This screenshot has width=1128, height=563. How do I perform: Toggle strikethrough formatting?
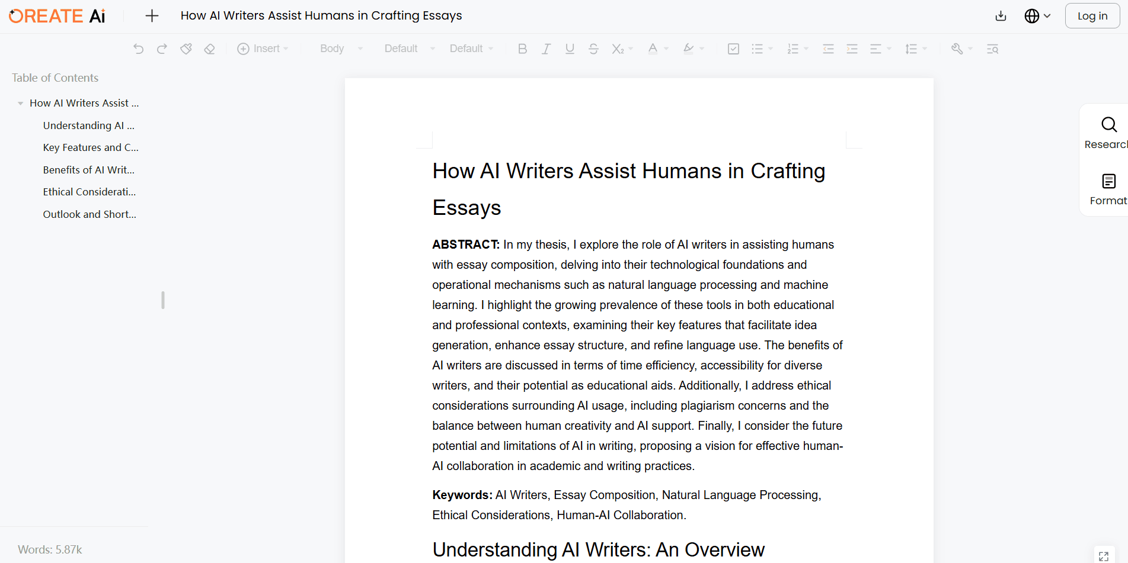pos(593,49)
